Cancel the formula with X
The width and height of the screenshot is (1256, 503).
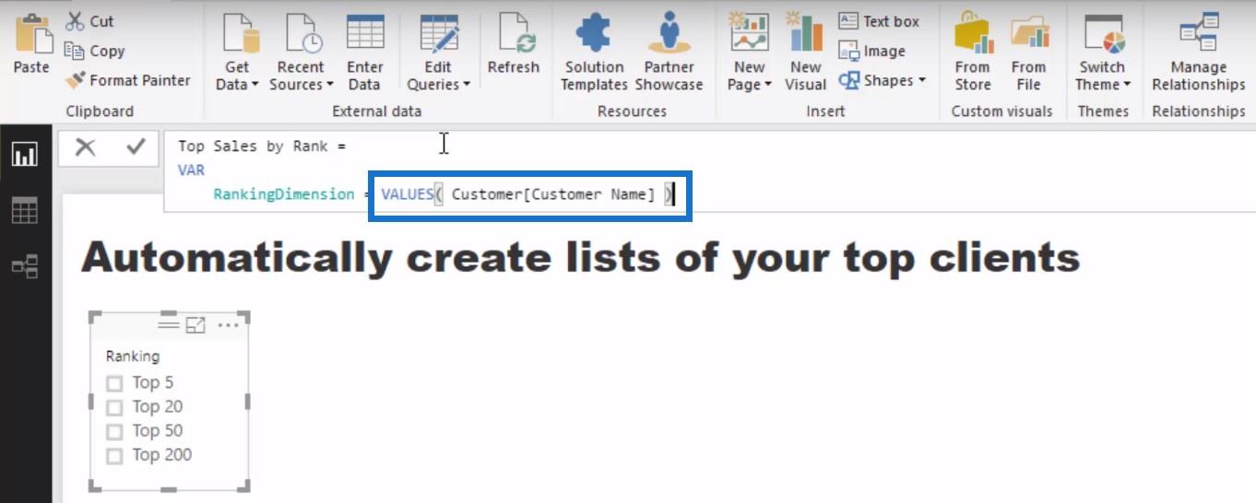coord(85,147)
